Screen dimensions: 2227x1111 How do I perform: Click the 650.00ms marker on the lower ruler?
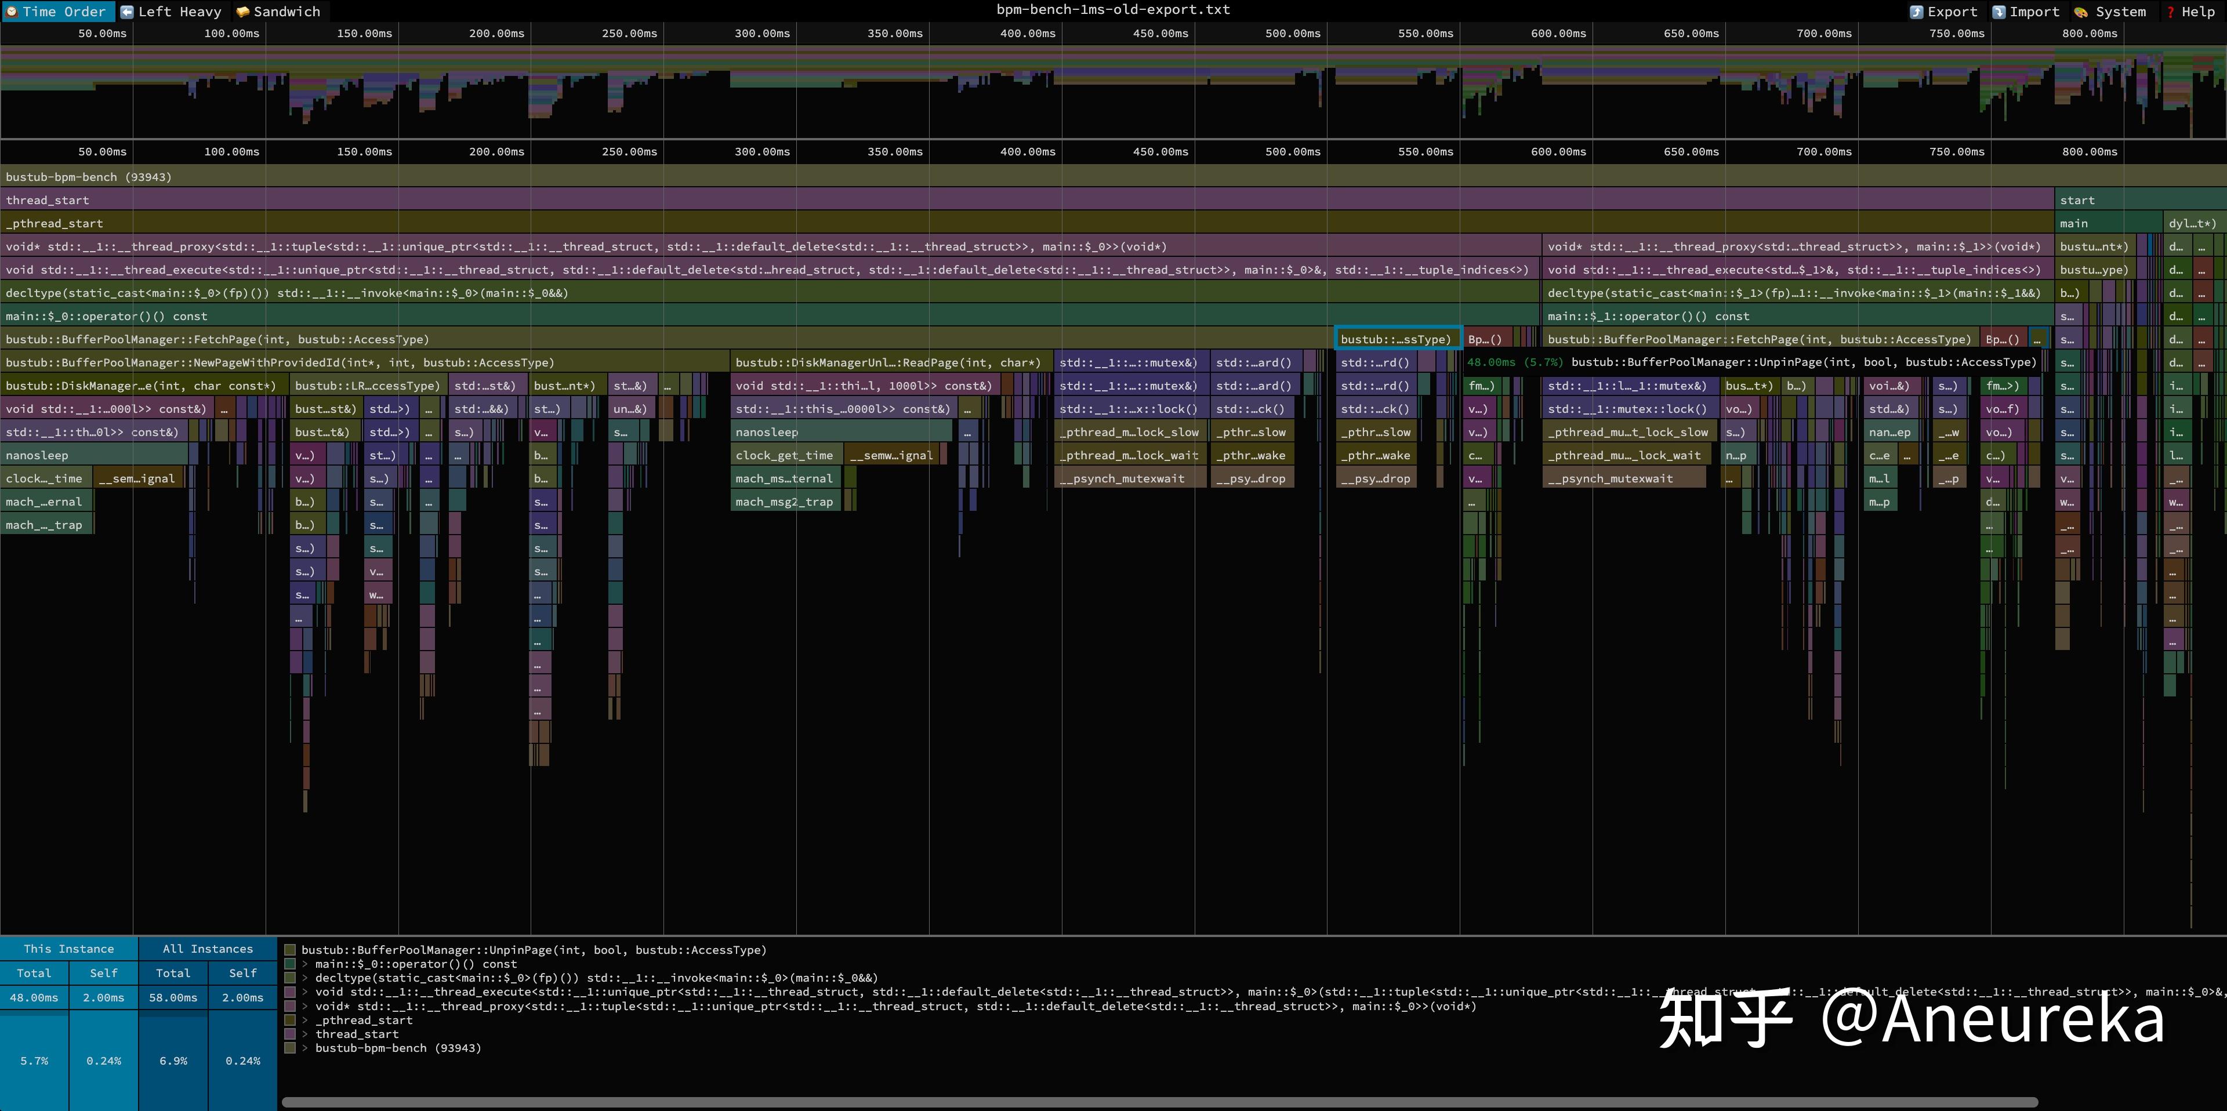point(1691,151)
